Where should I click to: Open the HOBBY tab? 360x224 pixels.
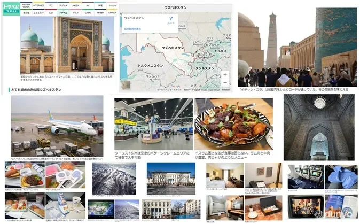pos(100,13)
